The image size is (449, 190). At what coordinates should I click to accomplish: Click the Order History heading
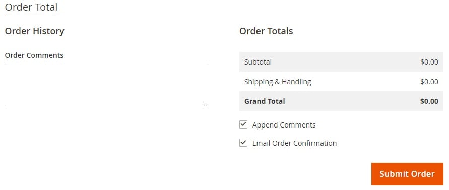(35, 31)
